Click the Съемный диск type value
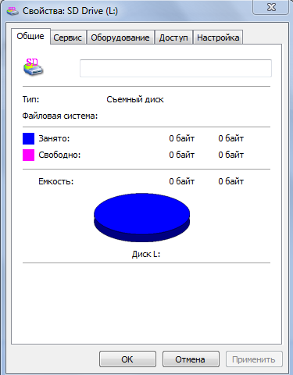Viewport: 293px width, 375px height. coord(135,99)
